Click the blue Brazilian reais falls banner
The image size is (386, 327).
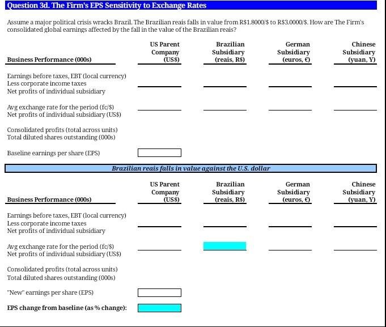[190, 168]
